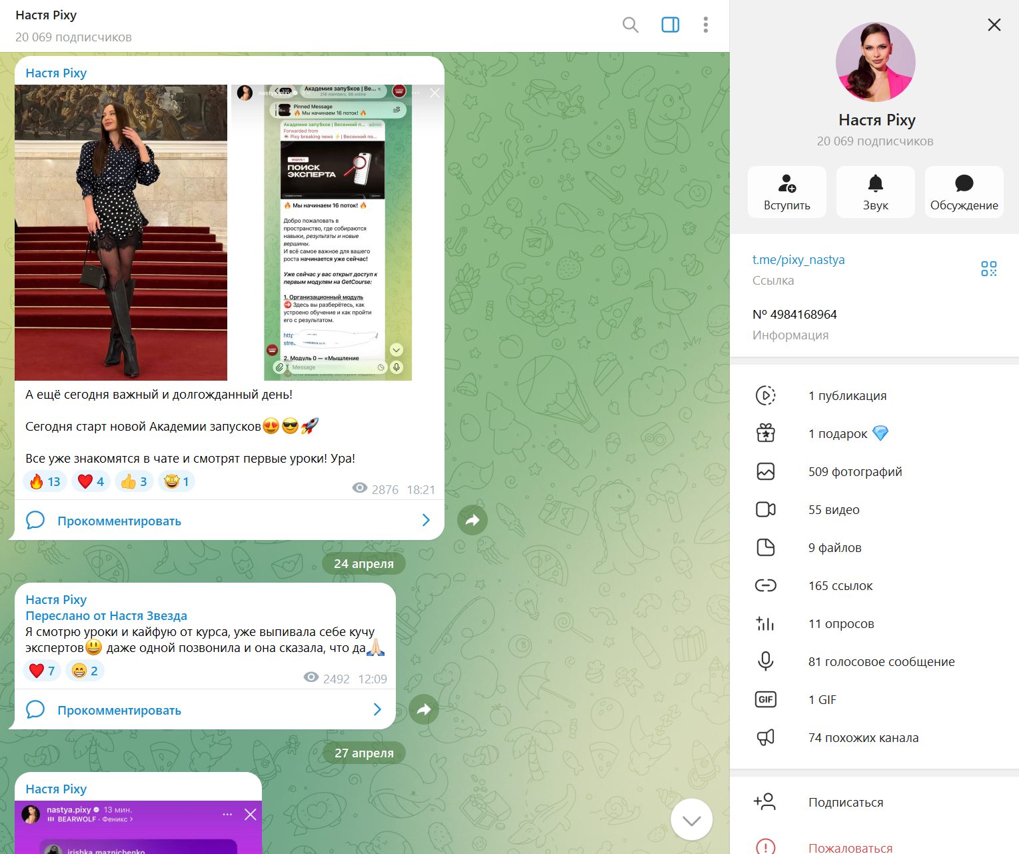This screenshot has width=1019, height=854.
Task: Open the 165 ссылок list
Action: pyautogui.click(x=874, y=585)
